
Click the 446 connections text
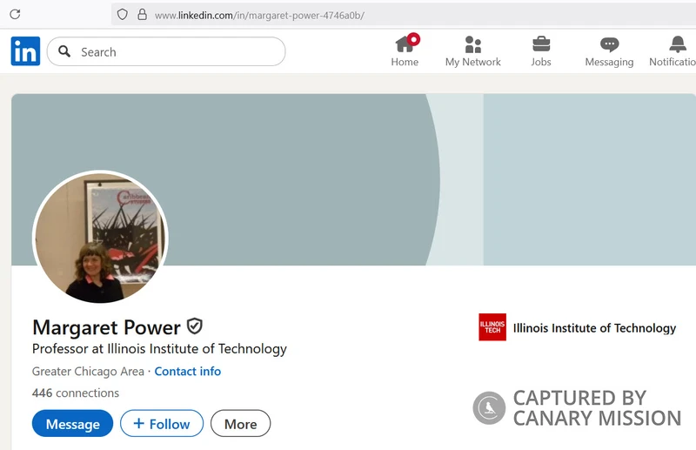pos(76,393)
